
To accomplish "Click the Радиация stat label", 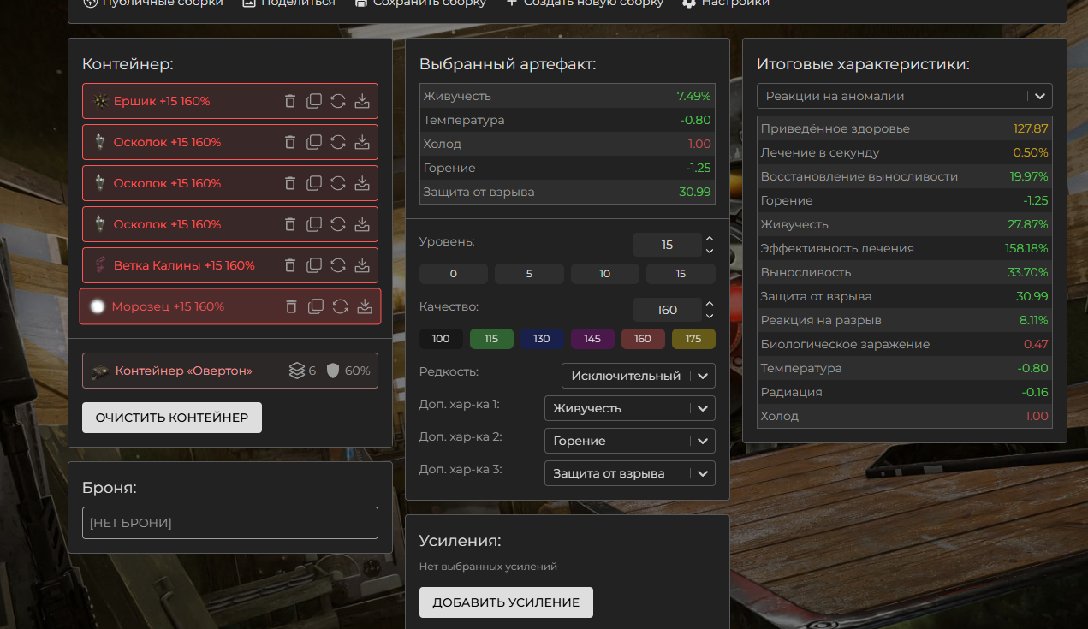I will point(792,392).
